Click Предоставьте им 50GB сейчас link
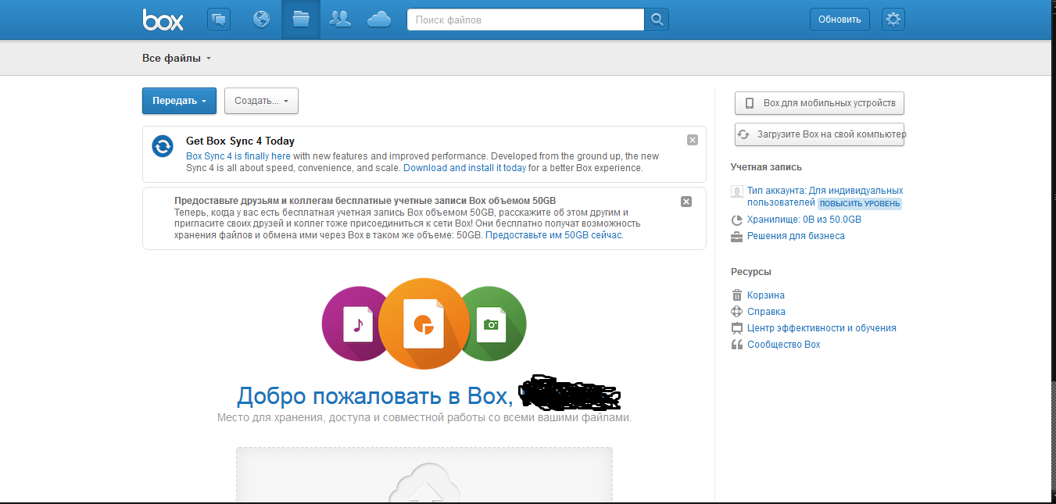 554,235
